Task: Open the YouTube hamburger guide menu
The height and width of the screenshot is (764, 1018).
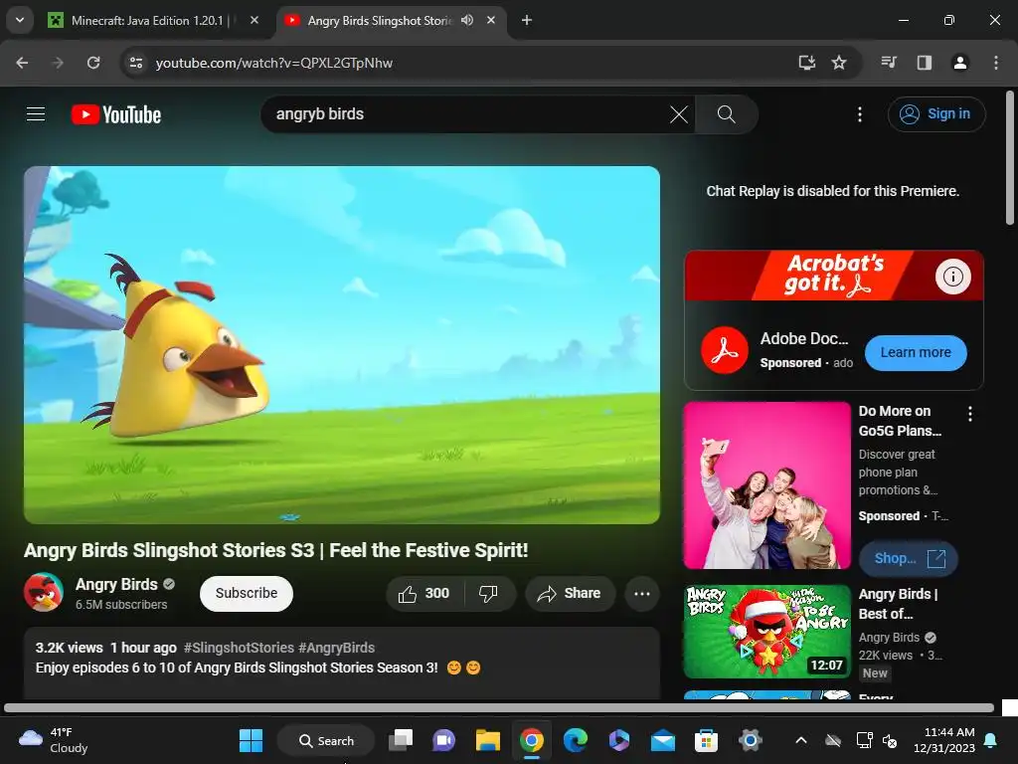Action: click(36, 114)
